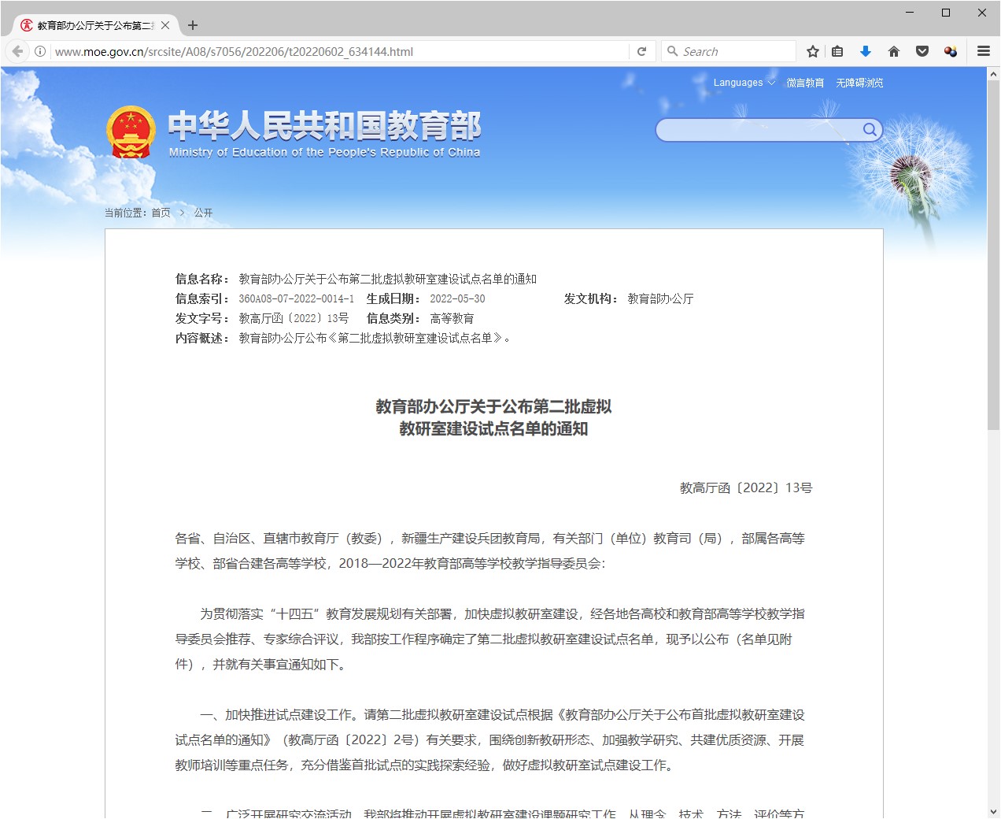This screenshot has height=819, width=1001.
Task: Minimize the browser window
Action: [910, 13]
